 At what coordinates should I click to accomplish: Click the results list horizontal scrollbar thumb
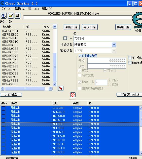click(25, 89)
